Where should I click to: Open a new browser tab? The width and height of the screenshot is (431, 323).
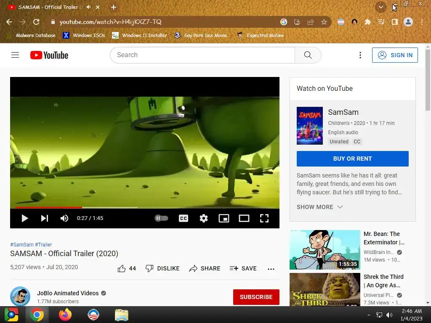[x=114, y=7]
